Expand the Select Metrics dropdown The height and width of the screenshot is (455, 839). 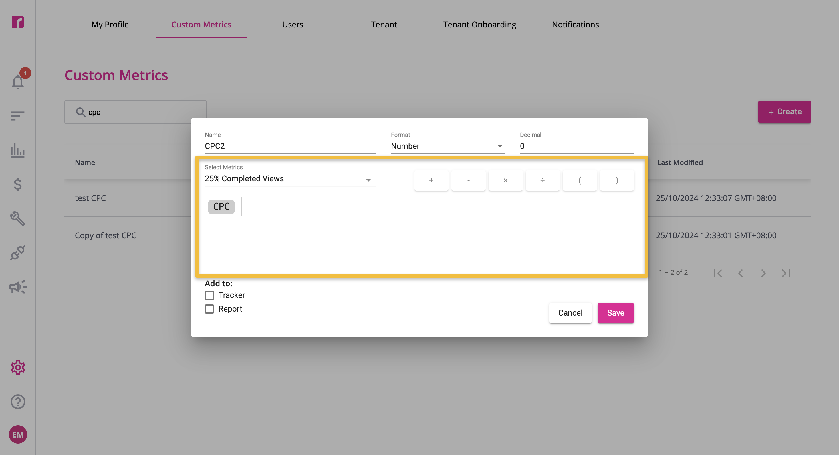[290, 179]
